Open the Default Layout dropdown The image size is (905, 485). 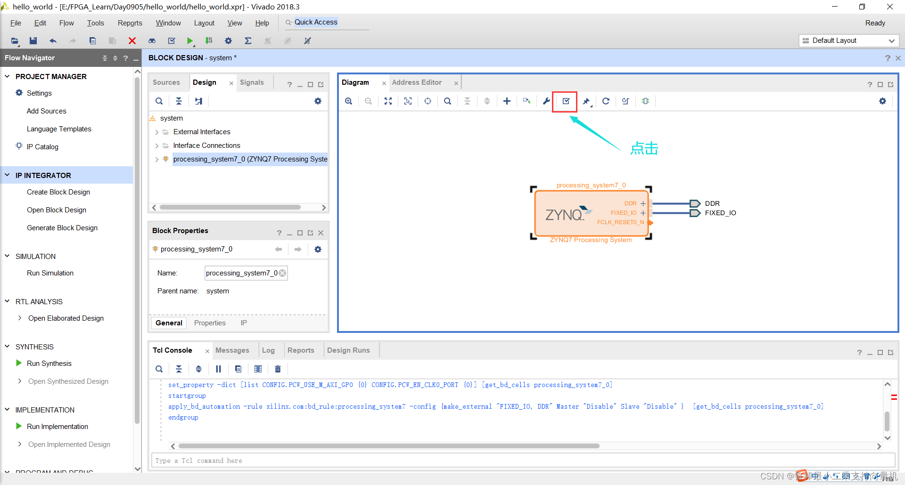(x=849, y=41)
